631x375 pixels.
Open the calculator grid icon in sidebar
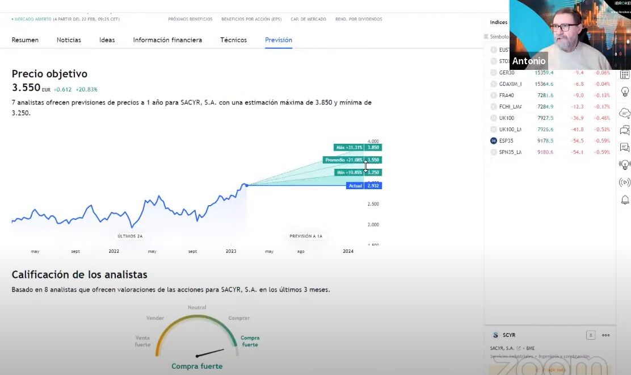click(625, 74)
